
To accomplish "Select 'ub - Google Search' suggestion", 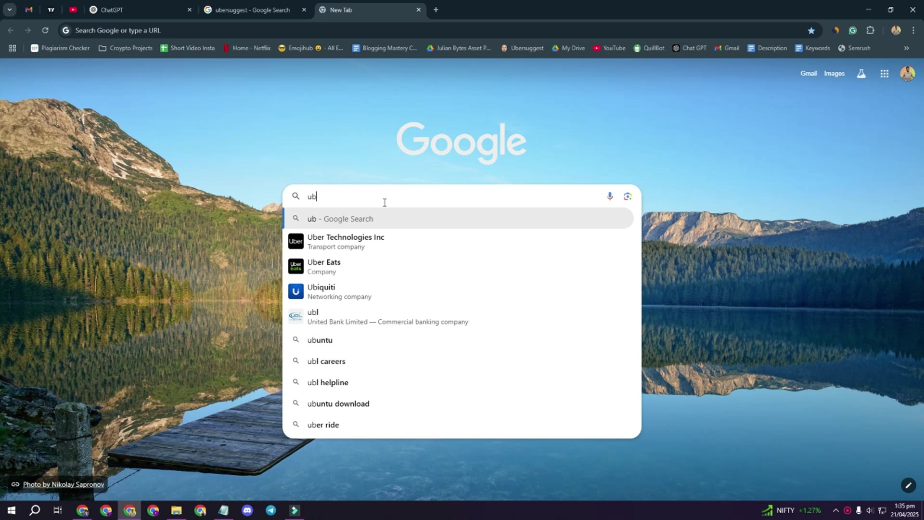I will (458, 219).
